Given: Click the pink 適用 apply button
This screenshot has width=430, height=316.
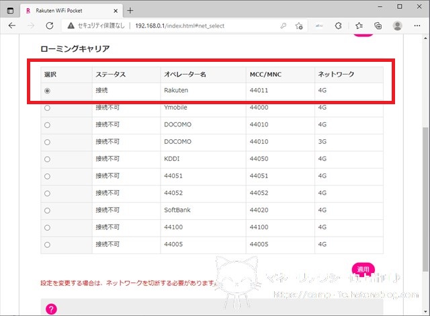Looking at the screenshot, I should click(363, 269).
